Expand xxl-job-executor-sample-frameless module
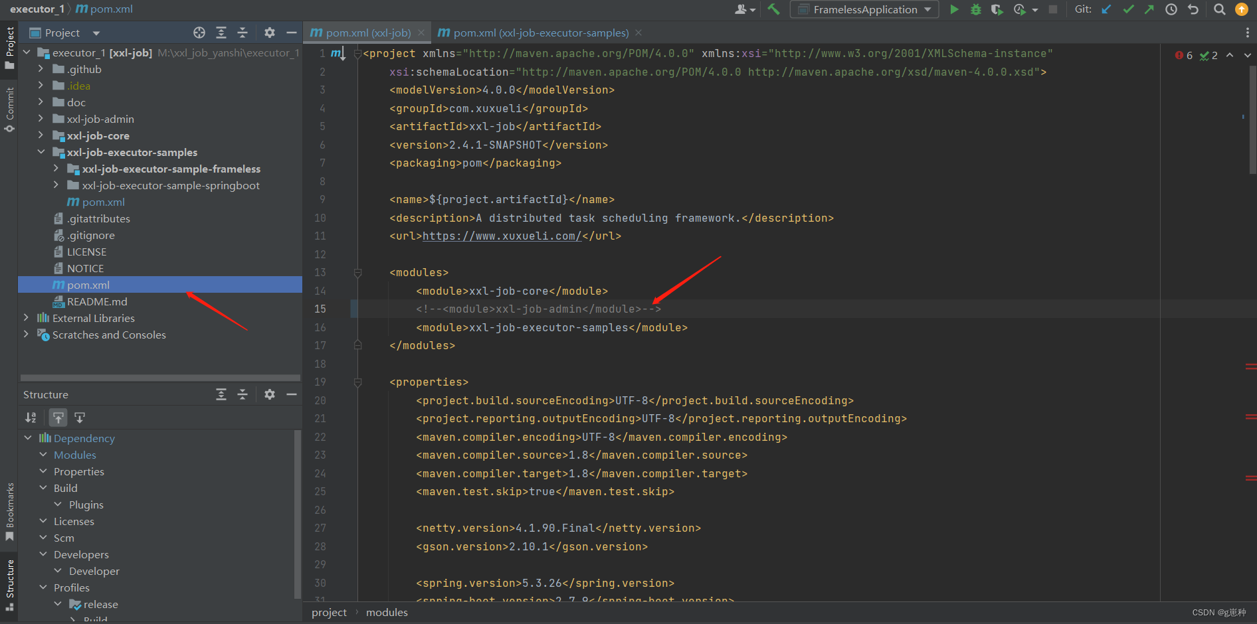This screenshot has width=1257, height=624. click(56, 169)
